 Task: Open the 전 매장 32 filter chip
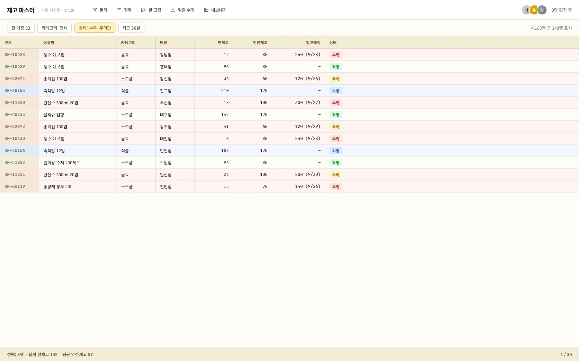click(x=21, y=28)
